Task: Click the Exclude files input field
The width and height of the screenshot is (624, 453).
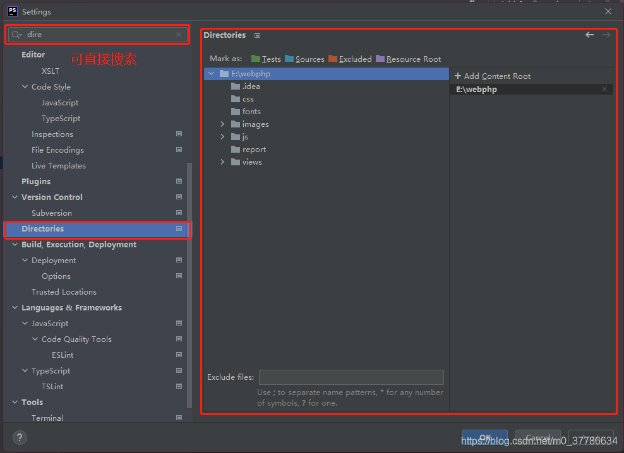Action: click(x=351, y=377)
